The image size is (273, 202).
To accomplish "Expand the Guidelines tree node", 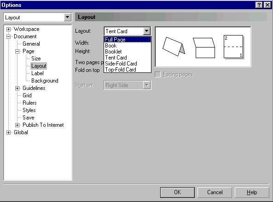I will pos(17,88).
